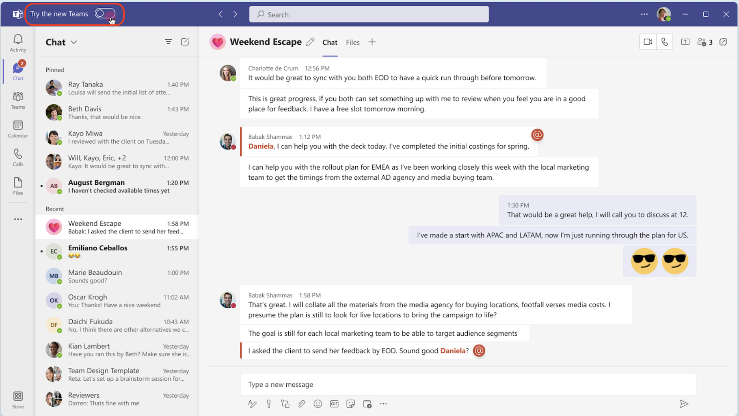The image size is (739, 416).
Task: Open Chat in the left rail
Action: click(x=18, y=71)
